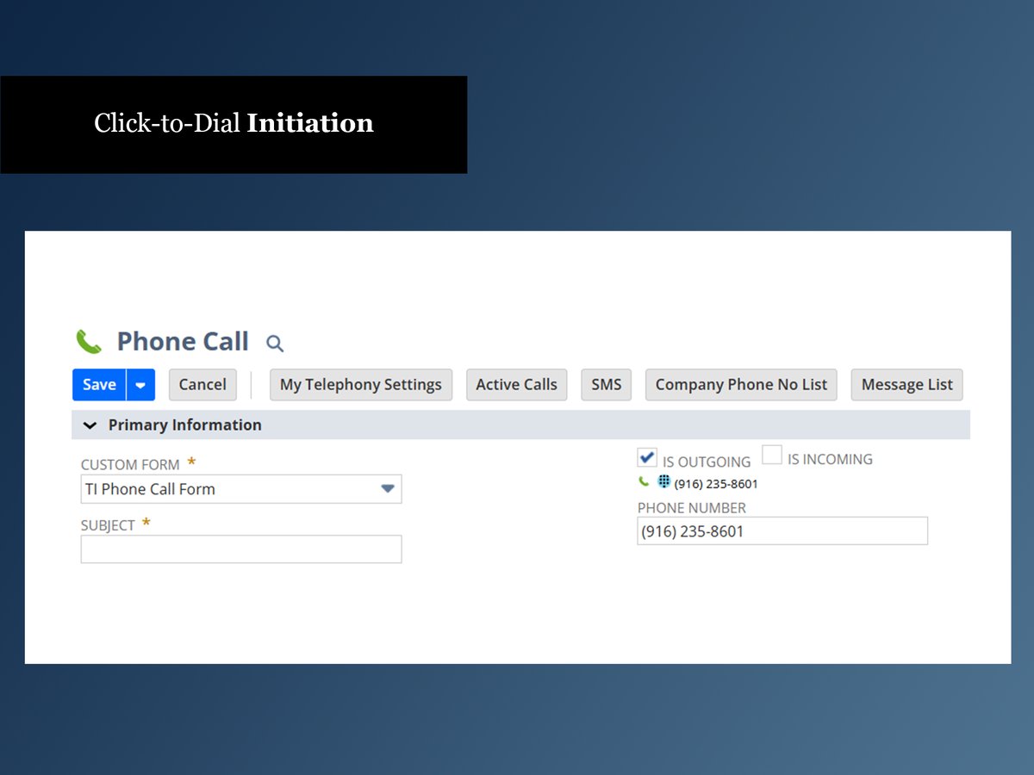Image resolution: width=1034 pixels, height=775 pixels.
Task: Expand the Custom Form dropdown
Action: click(388, 489)
